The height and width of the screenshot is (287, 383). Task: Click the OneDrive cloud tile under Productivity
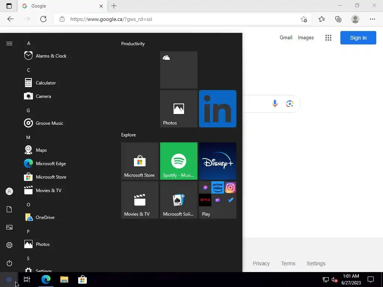point(178,70)
